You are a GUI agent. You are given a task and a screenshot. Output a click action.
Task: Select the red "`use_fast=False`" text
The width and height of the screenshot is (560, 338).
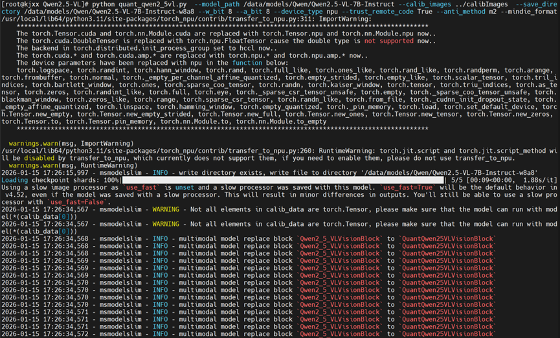click(x=77, y=202)
